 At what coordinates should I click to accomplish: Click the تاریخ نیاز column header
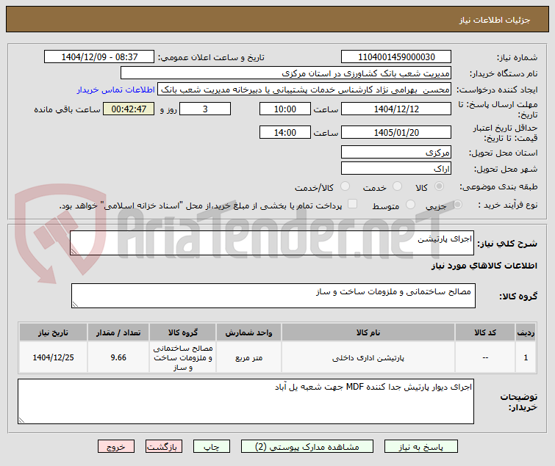tap(53, 332)
